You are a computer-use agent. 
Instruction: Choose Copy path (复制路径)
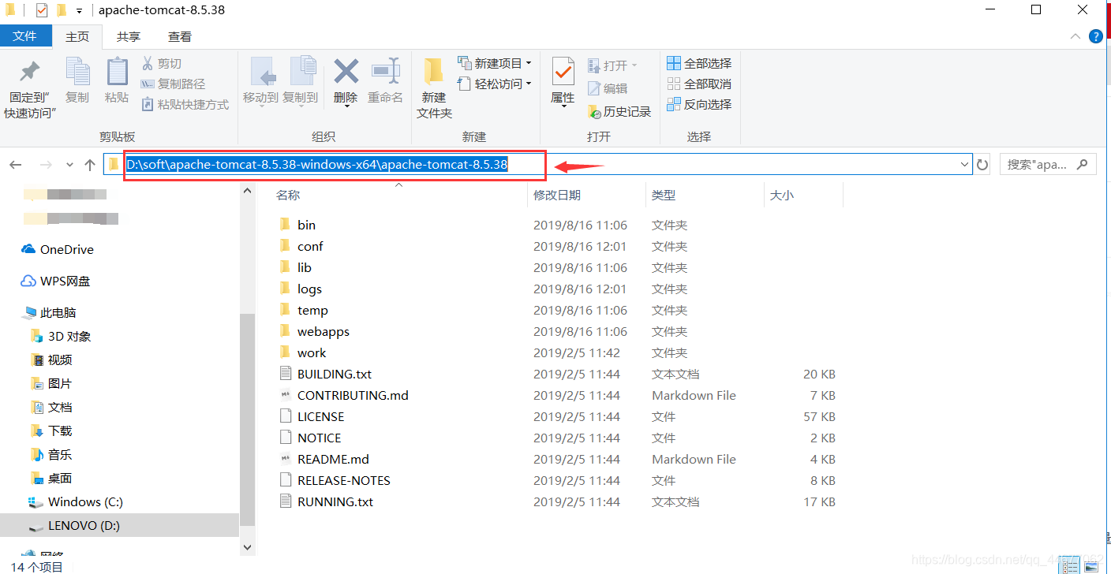point(173,84)
